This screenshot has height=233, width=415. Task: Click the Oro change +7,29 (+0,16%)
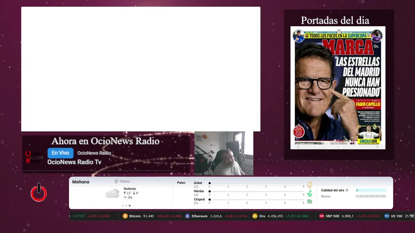tap(297, 216)
